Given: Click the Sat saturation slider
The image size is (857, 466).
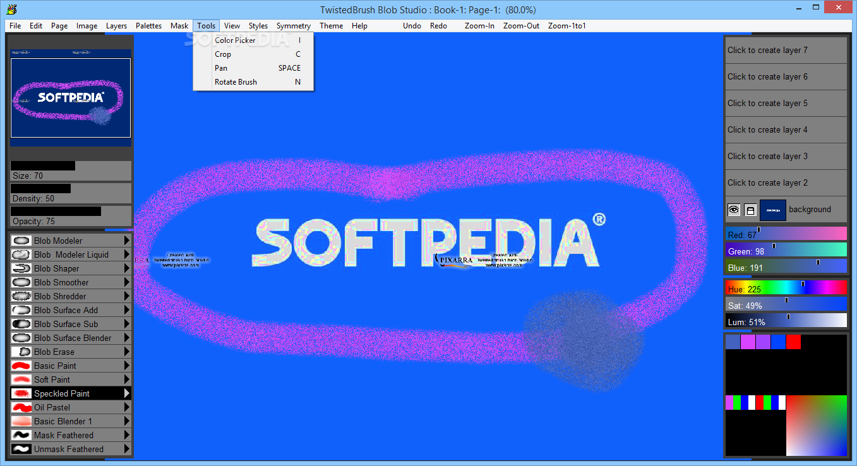Looking at the screenshot, I should pos(786,304).
